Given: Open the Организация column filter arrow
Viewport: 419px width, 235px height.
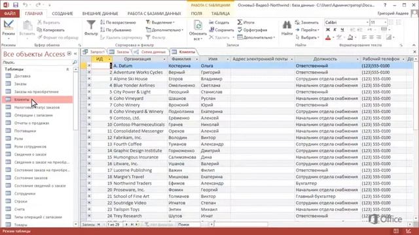Looking at the screenshot, I should (164, 59).
